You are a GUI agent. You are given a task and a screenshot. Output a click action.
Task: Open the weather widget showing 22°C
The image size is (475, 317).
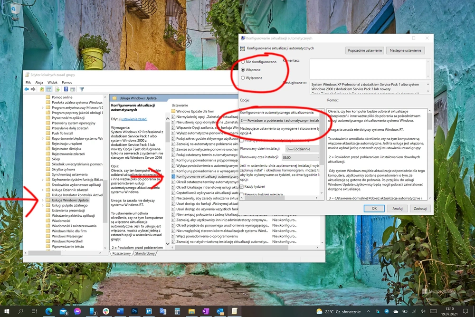(338, 311)
